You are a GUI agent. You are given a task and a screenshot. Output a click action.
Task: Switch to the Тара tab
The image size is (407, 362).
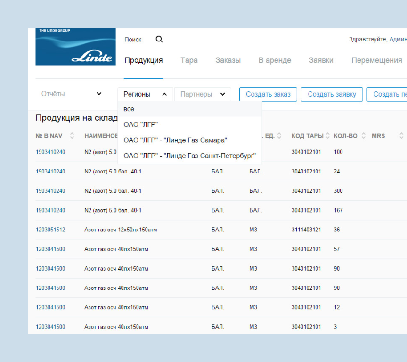click(x=189, y=60)
